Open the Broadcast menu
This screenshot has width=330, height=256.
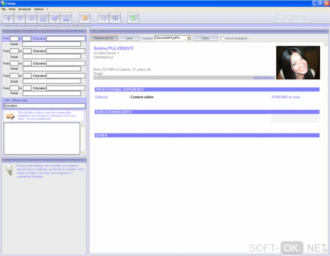point(24,9)
